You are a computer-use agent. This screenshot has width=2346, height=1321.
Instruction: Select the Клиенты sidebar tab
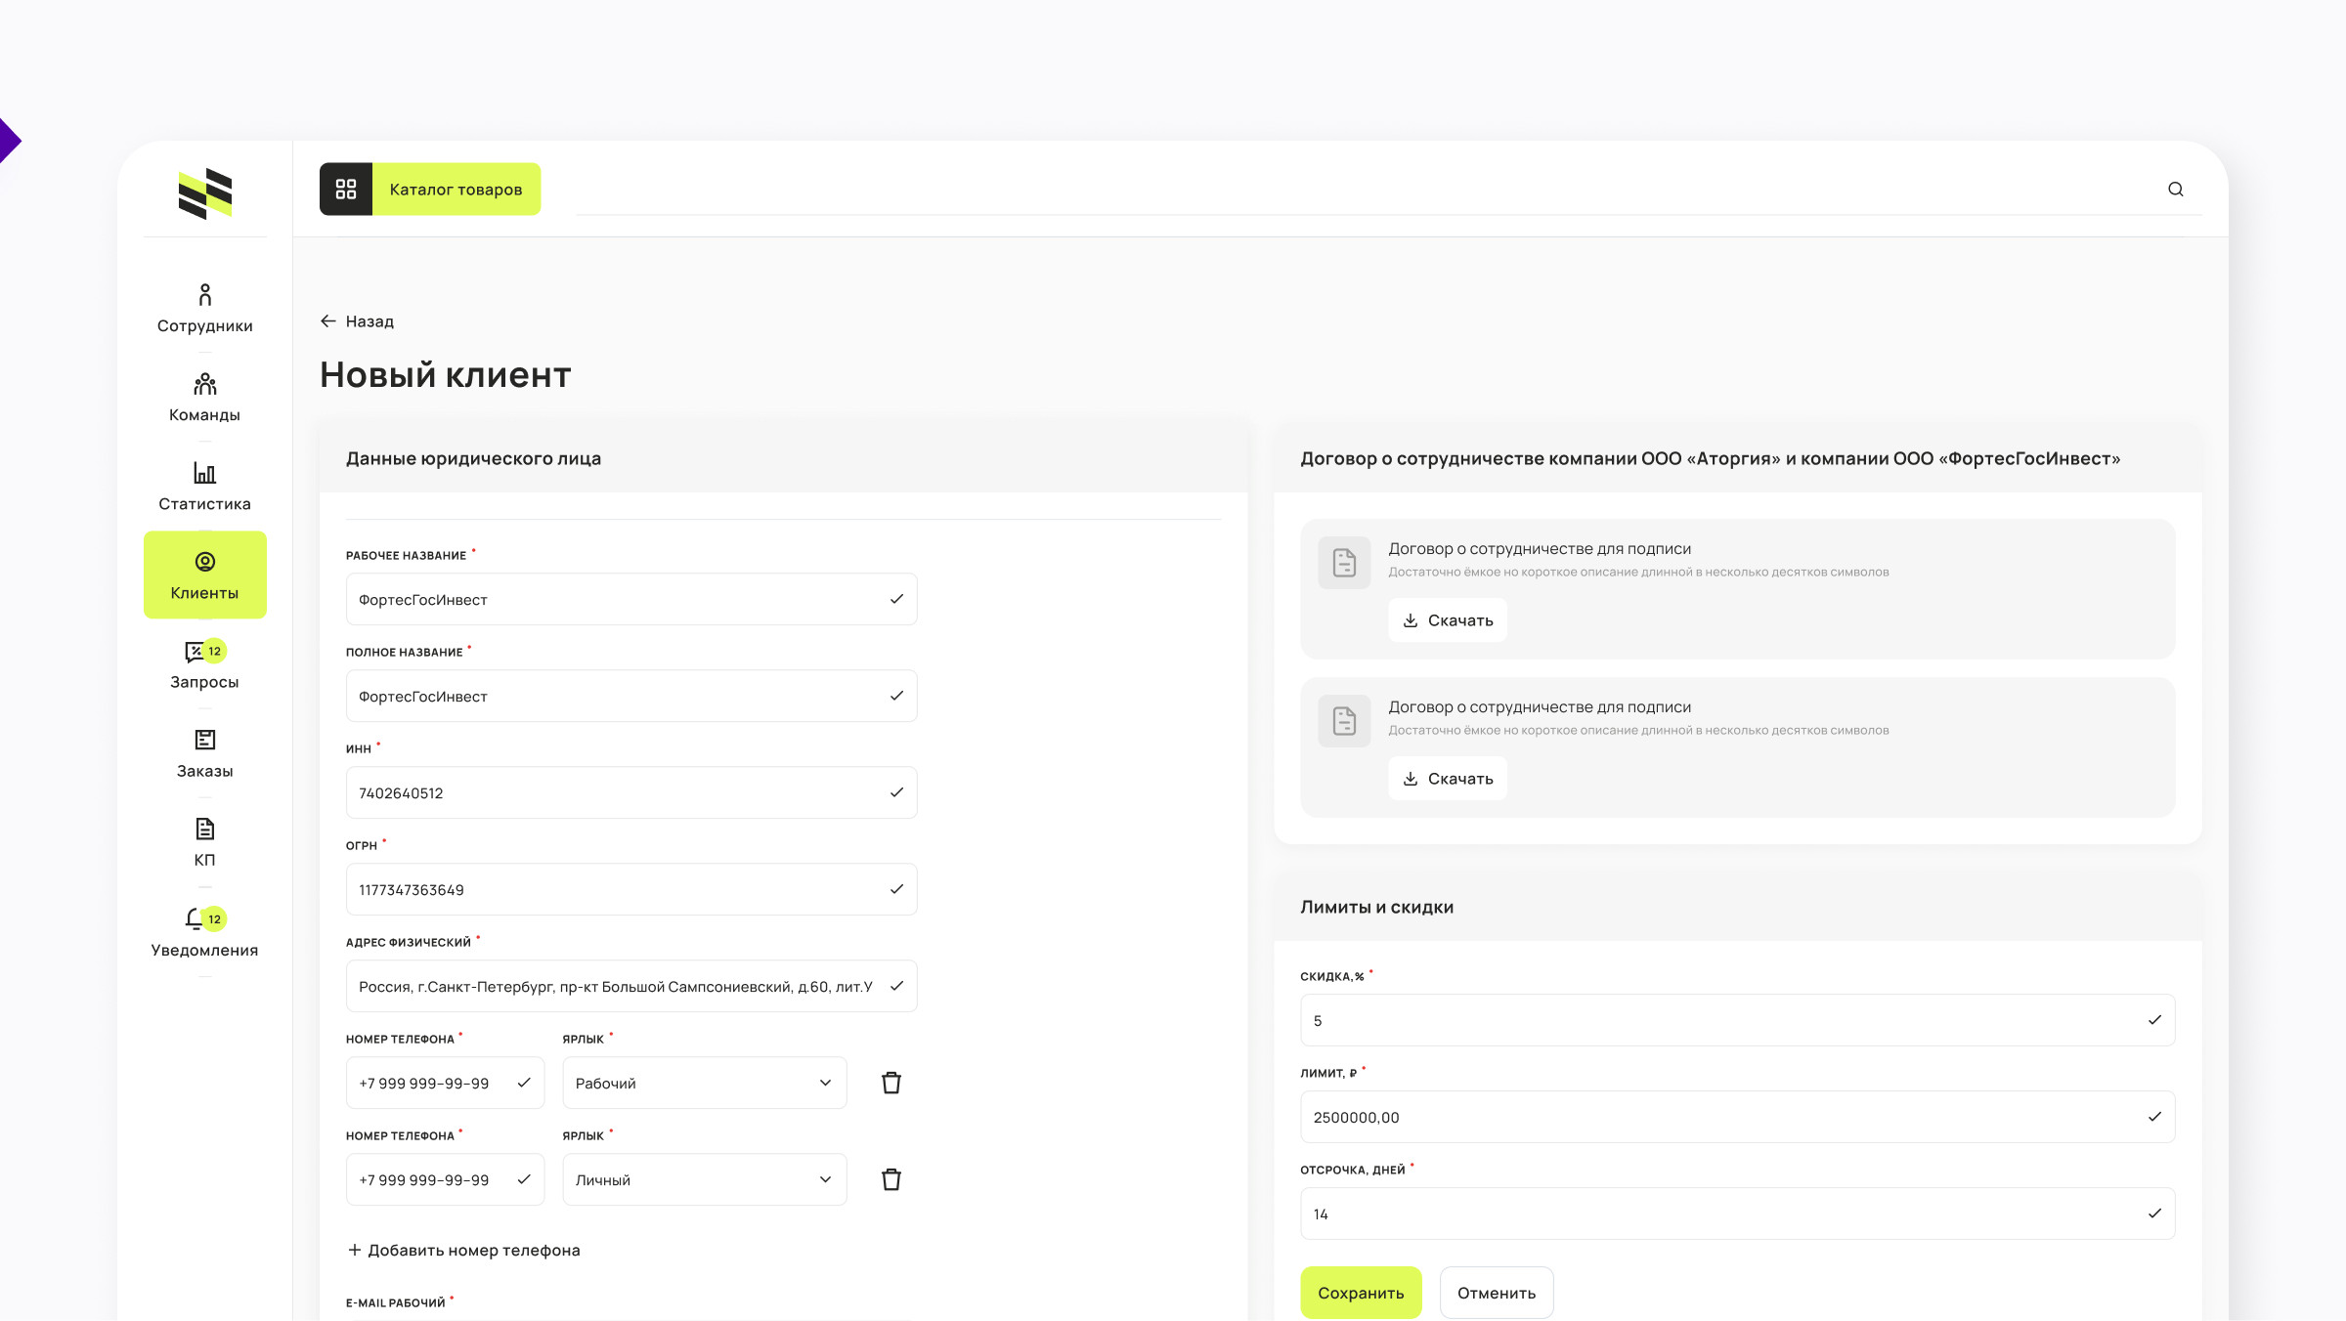(204, 575)
